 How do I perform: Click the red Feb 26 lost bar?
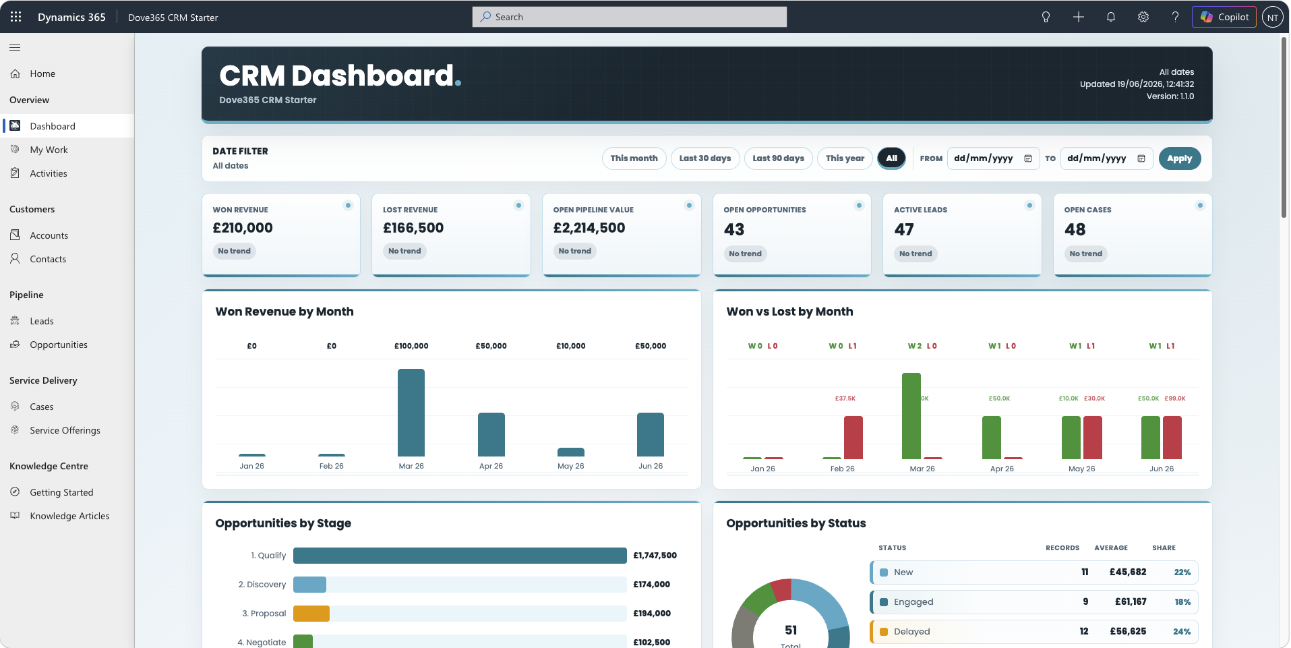[x=853, y=438]
